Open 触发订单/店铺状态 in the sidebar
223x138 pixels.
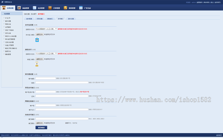[x=11, y=48]
